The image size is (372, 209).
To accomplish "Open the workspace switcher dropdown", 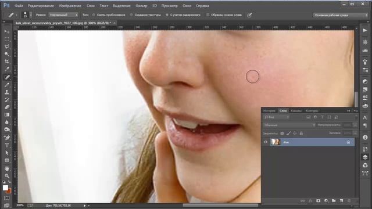I will [x=341, y=15].
